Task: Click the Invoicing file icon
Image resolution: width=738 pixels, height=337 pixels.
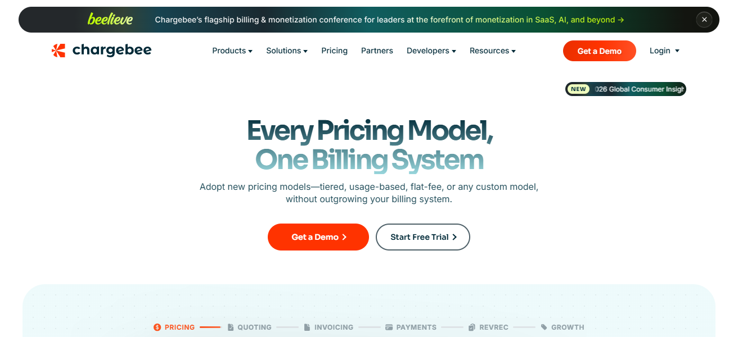Action: [x=307, y=327]
